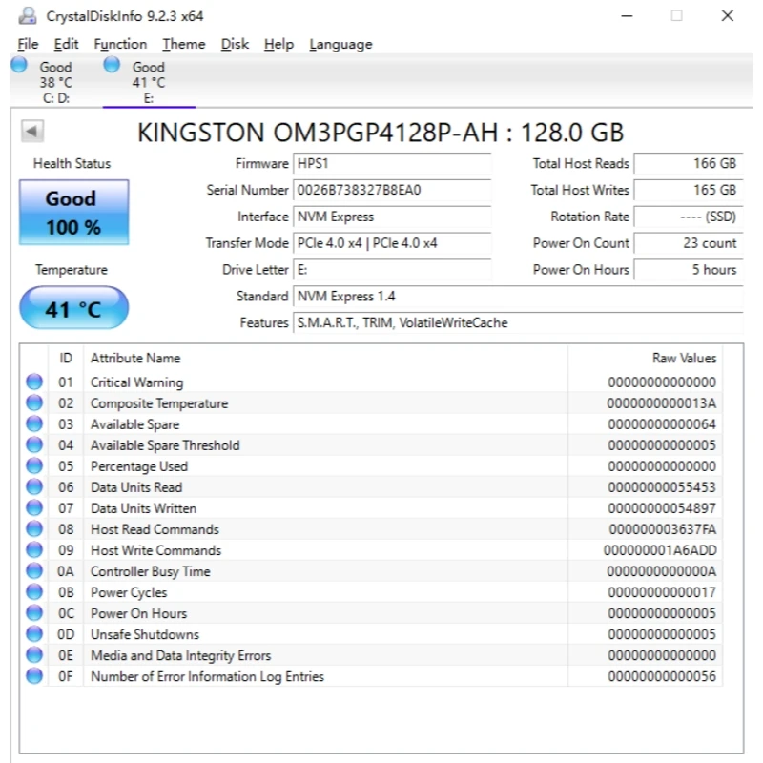Click the blue indicator next to Power Cycles
The image size is (763, 763).
point(34,591)
